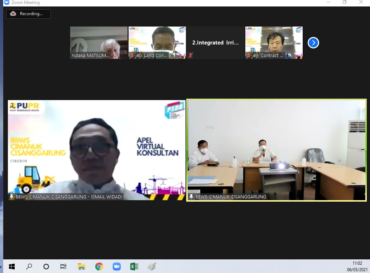Viewport: 370px width, 273px height.
Task: Select the 43. Contract participant thumbnail
Action: tap(274, 43)
